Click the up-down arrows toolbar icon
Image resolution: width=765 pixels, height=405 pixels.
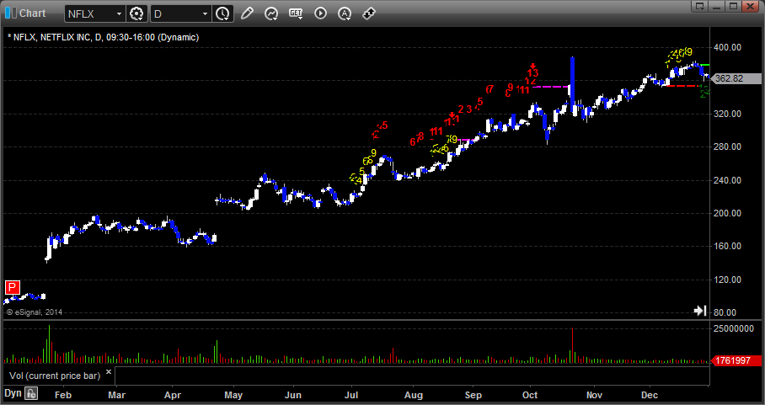pos(369,13)
